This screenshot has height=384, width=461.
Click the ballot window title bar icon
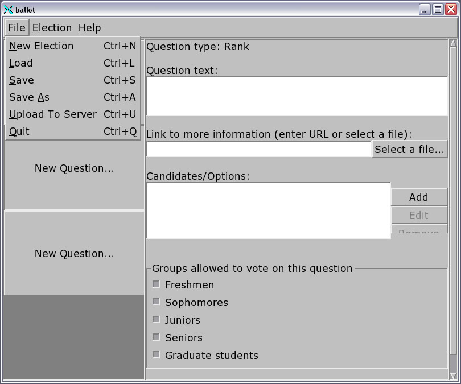tap(8, 10)
